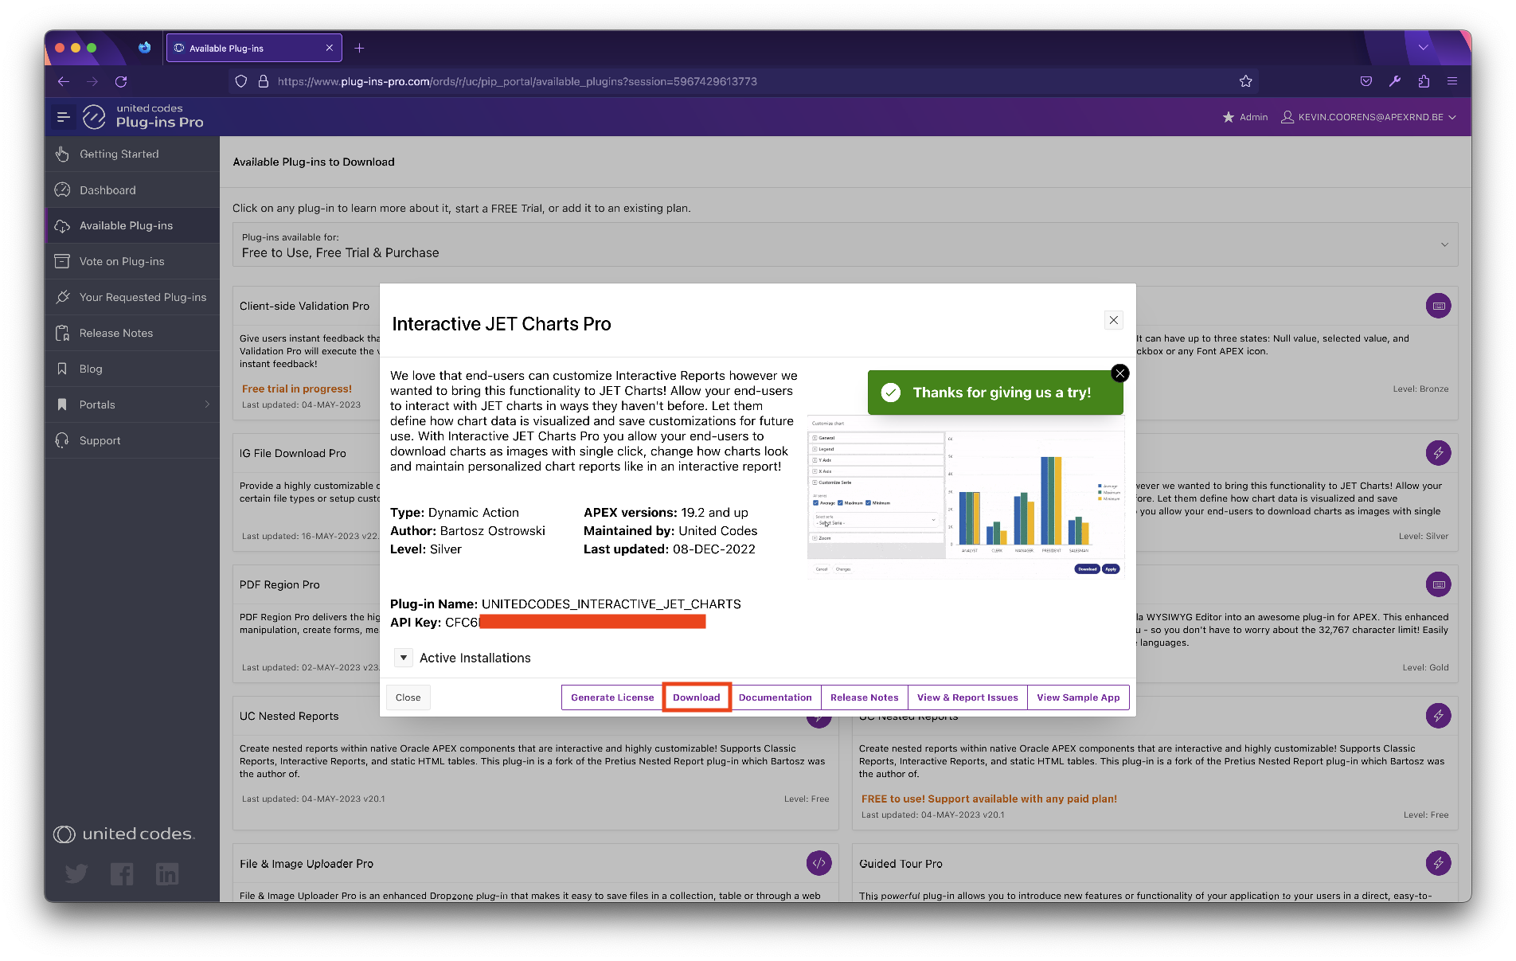Click the purple icon on the Level Gold card
This screenshot has height=961, width=1516.
(x=1438, y=584)
